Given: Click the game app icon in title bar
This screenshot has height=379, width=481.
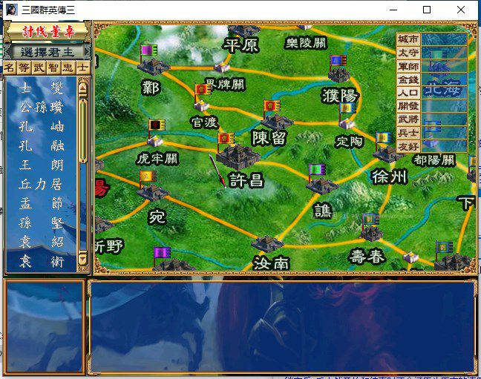Looking at the screenshot, I should point(12,10).
